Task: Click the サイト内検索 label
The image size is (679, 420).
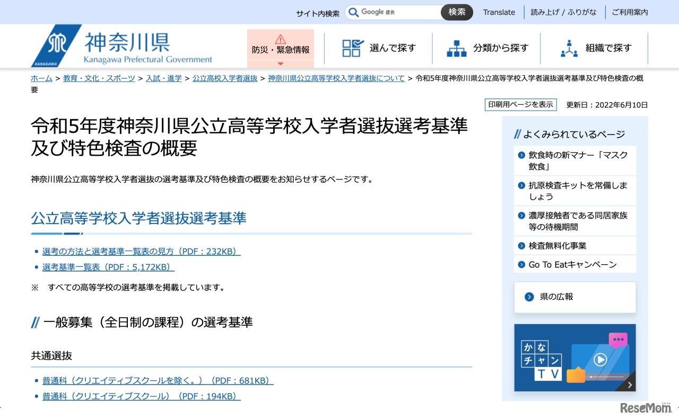Action: [318, 13]
